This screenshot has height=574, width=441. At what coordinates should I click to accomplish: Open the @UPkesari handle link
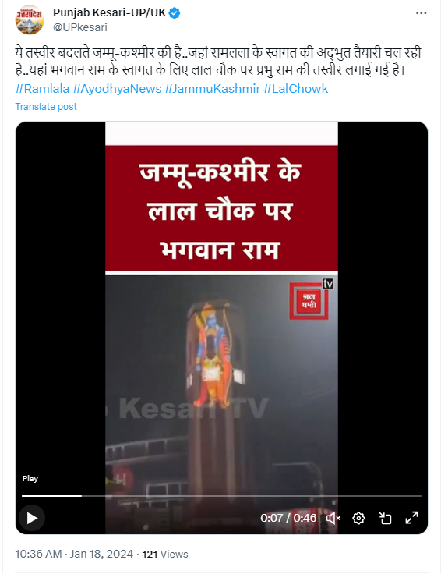[80, 27]
